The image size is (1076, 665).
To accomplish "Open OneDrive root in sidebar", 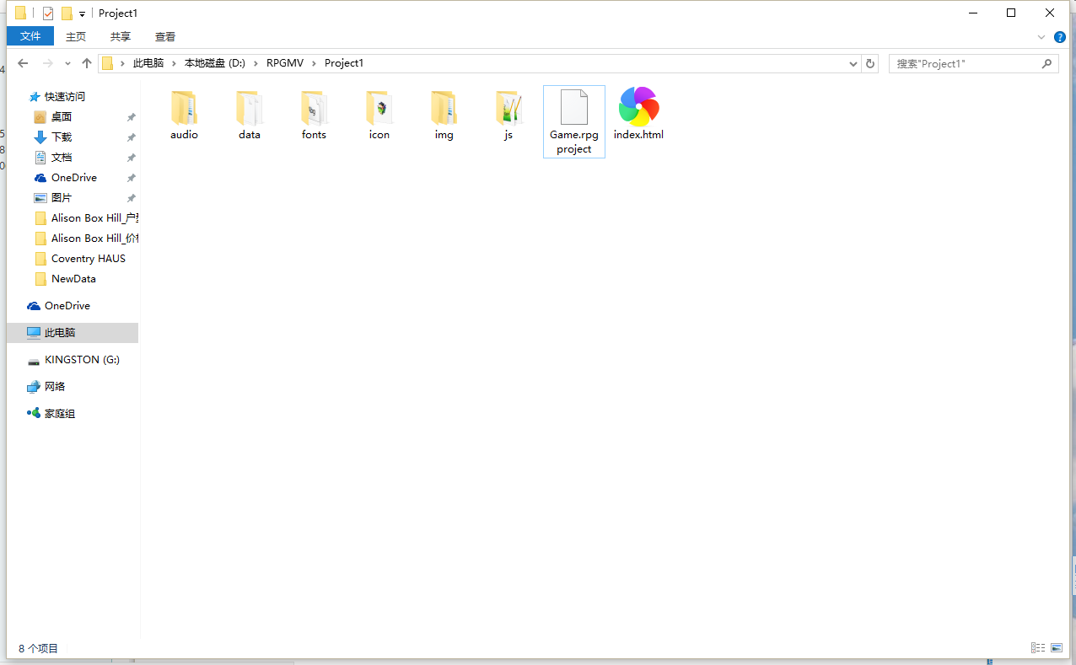I will 59,306.
